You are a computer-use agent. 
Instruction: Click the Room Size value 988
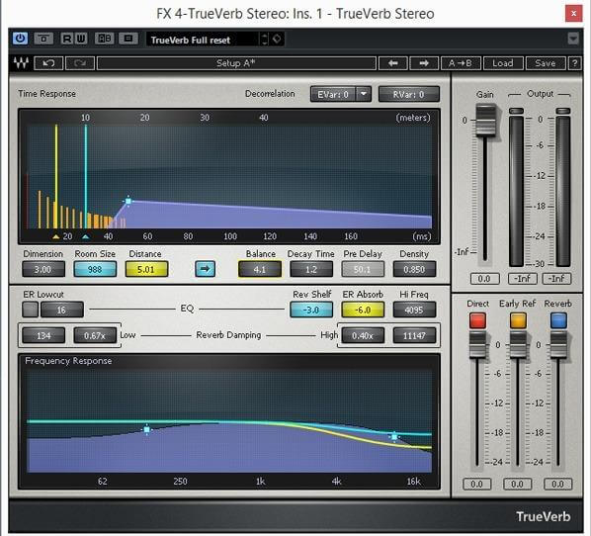[x=95, y=269]
